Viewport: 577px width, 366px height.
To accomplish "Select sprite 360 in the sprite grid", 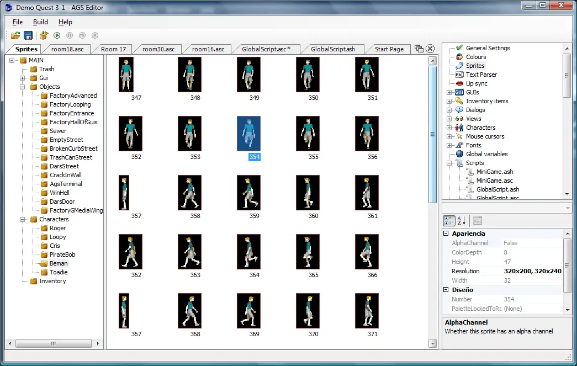I will [308, 192].
